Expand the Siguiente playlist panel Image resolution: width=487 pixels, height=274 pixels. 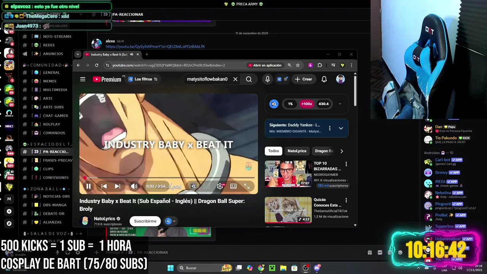point(341,128)
